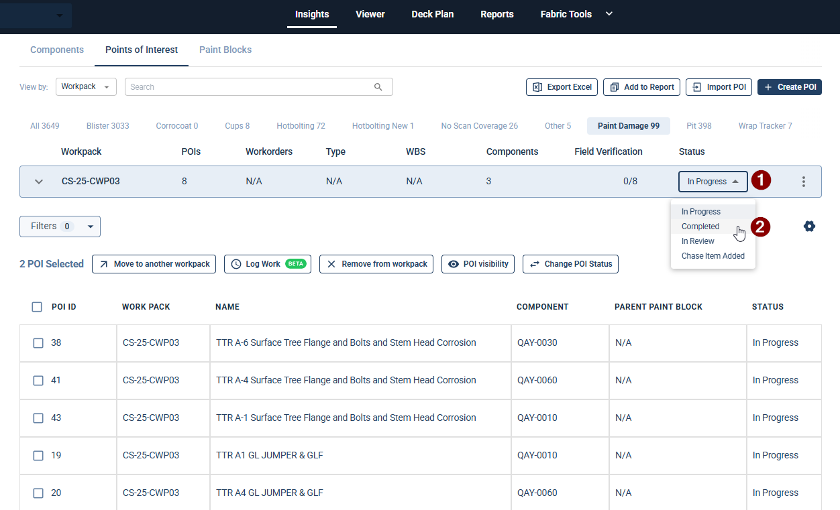Tick the checkbox for POI 38
The width and height of the screenshot is (840, 510).
(38, 343)
